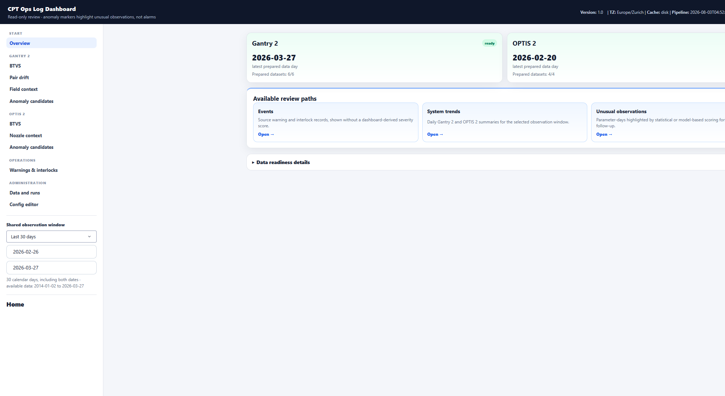Click the Gantry 2 card title
The image size is (725, 396).
click(265, 43)
